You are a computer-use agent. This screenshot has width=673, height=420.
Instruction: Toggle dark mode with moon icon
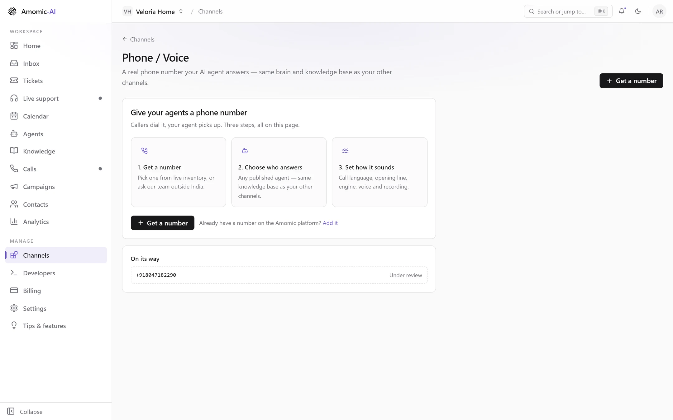coord(638,11)
